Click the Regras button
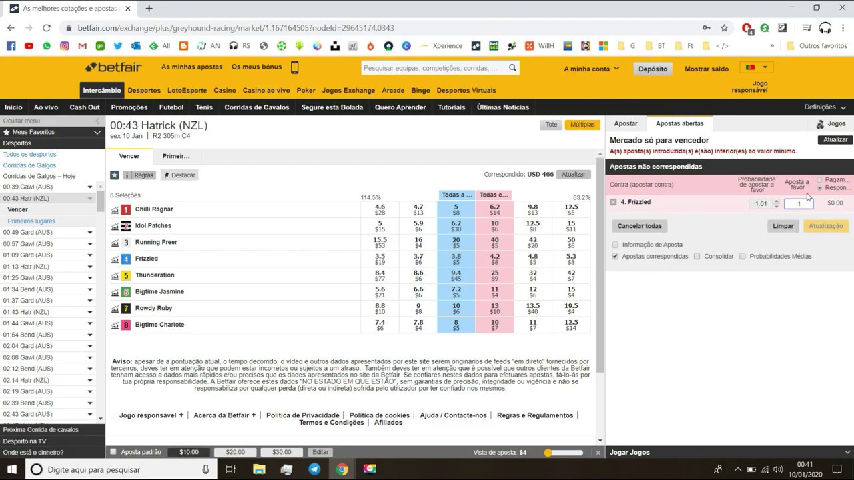 (139, 175)
